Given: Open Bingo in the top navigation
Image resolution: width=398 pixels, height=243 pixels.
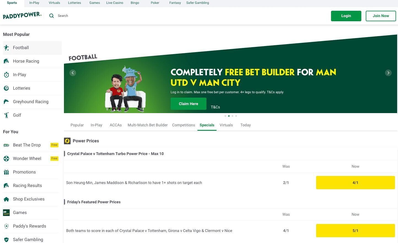Looking at the screenshot, I should click(x=135, y=3).
